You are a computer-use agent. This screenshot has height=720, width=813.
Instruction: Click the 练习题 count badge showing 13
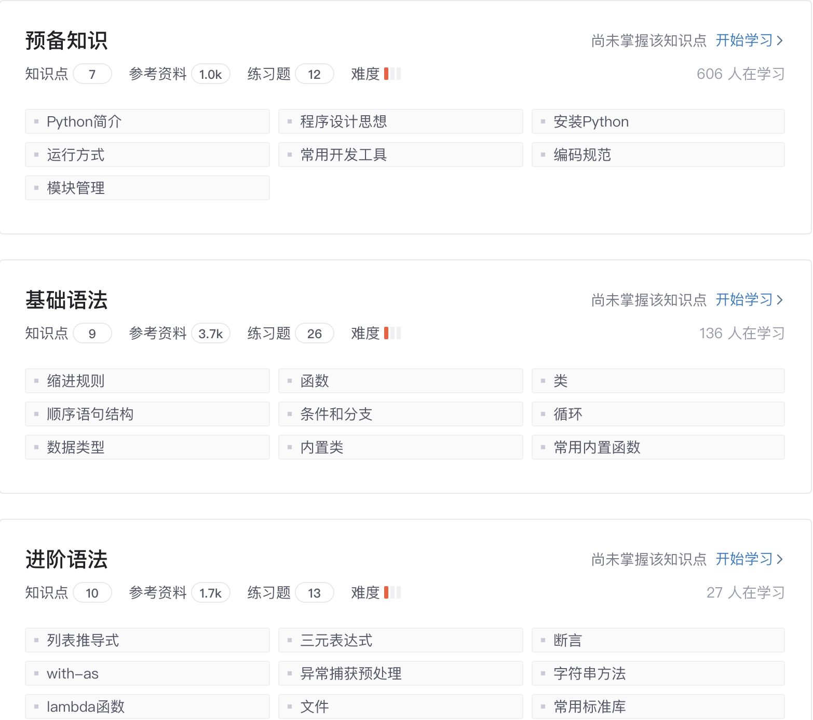click(315, 592)
